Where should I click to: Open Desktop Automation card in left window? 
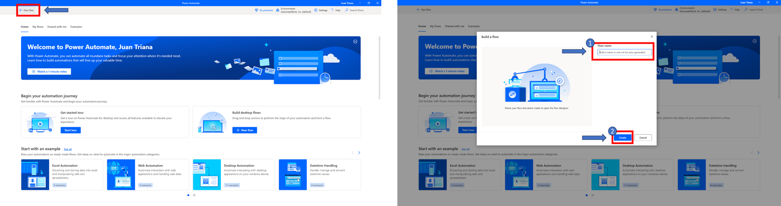tap(234, 175)
